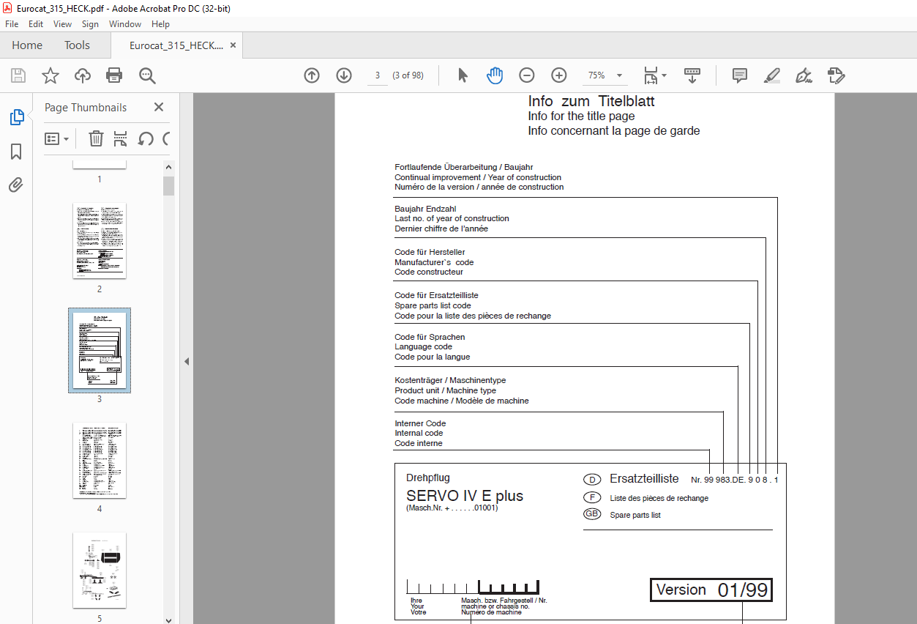
Task: Open the sign document pen tool
Action: point(804,75)
